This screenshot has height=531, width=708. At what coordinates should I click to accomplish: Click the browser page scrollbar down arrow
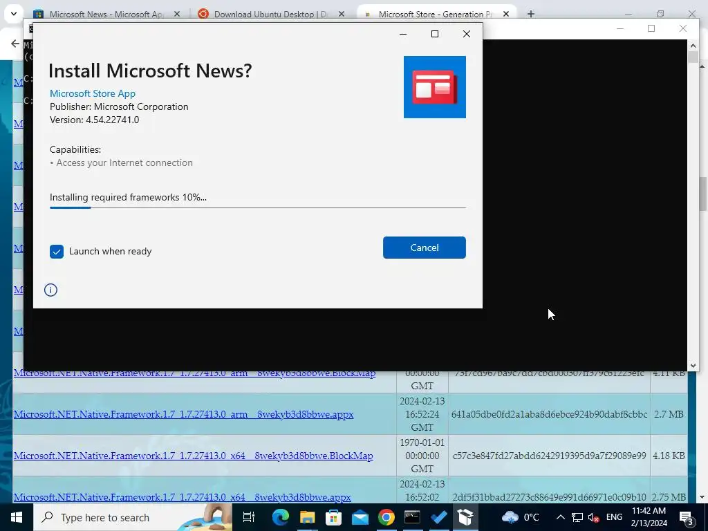[x=702, y=498]
